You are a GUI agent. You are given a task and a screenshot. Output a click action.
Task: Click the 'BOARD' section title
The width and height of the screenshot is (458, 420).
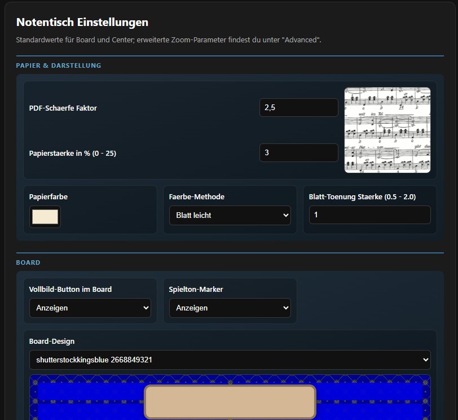tap(28, 262)
